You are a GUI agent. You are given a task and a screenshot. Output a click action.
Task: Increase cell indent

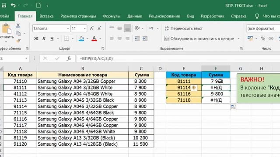pyautogui.click(x=145, y=38)
